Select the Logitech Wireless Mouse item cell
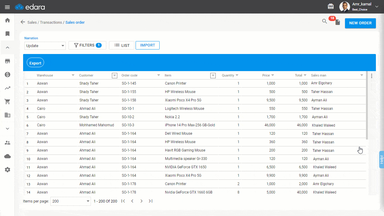The width and height of the screenshot is (384, 216). [x=184, y=109]
